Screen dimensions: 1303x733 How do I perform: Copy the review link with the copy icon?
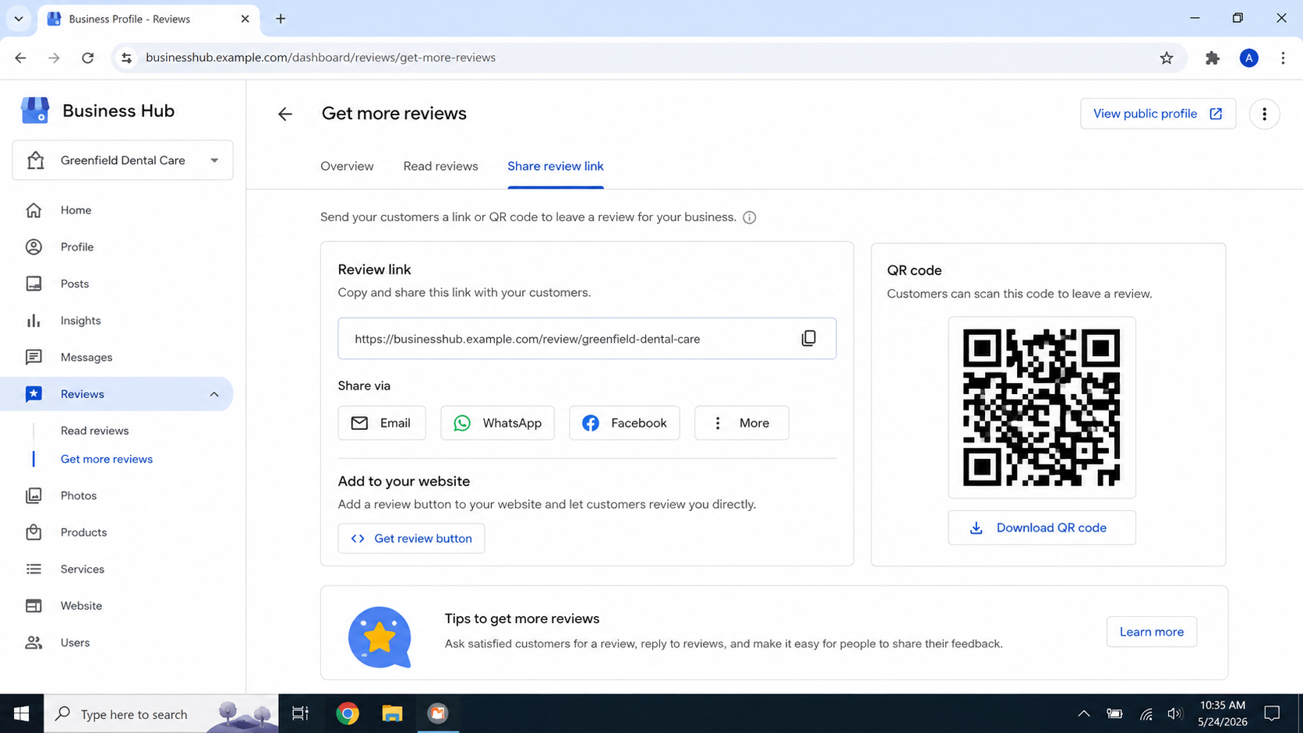[808, 338]
